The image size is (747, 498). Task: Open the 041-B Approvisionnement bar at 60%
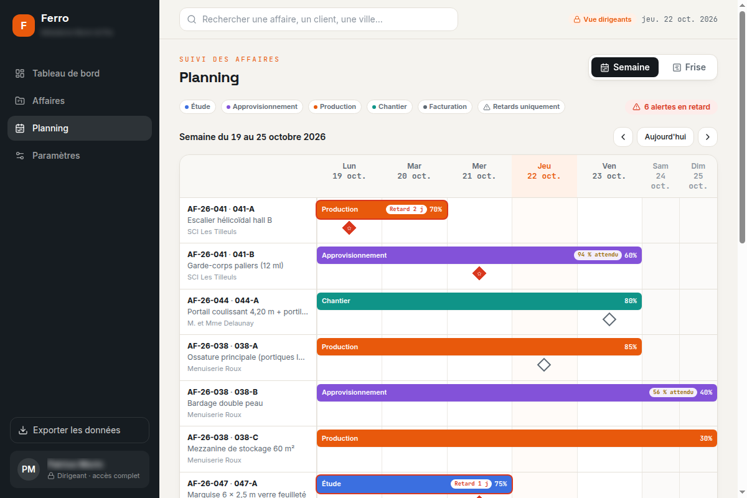tap(479, 255)
